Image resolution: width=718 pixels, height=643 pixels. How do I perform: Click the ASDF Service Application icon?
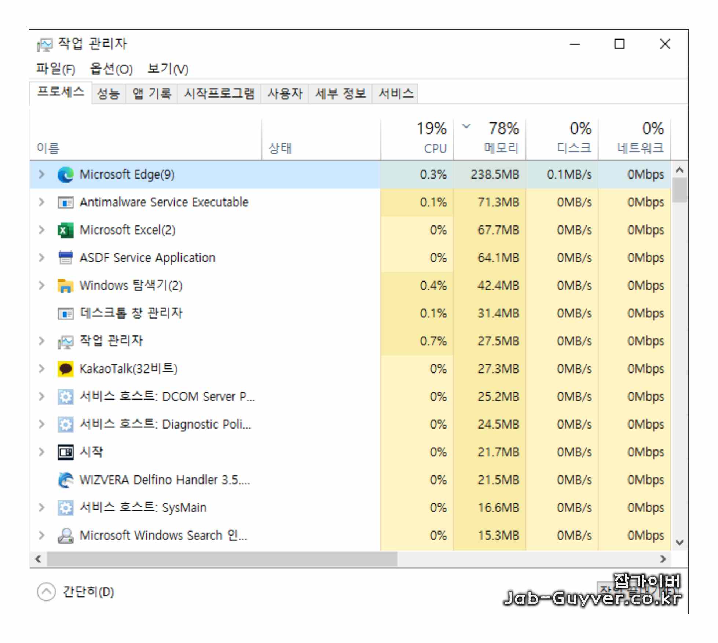(66, 258)
